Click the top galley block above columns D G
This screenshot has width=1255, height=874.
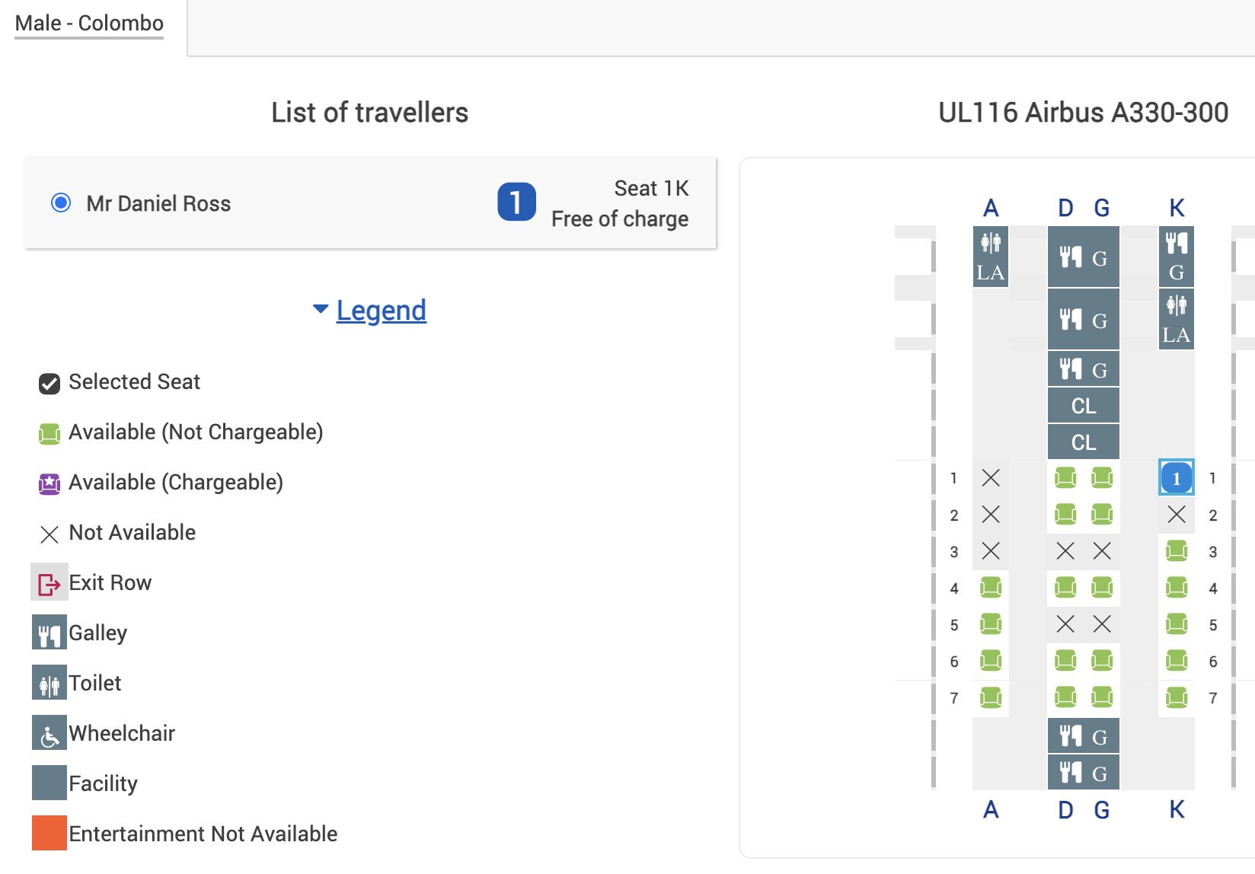(x=1084, y=257)
